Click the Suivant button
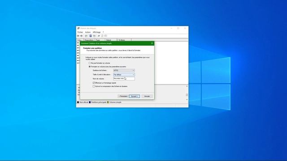This screenshot has height=161, width=287. (x=135, y=96)
